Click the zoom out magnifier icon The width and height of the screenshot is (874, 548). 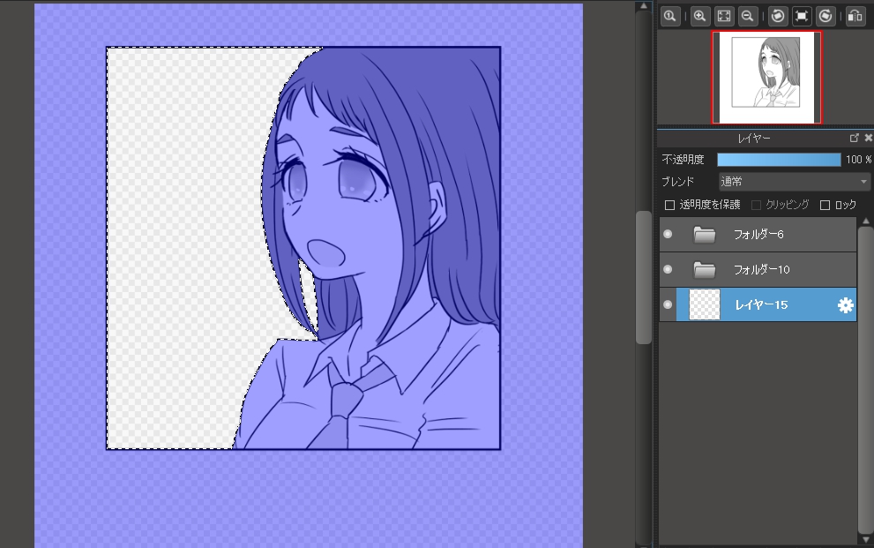(747, 16)
